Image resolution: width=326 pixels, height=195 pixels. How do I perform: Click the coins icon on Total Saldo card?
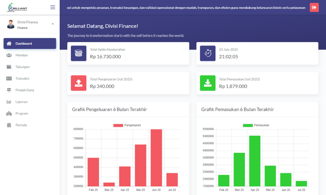79,53
